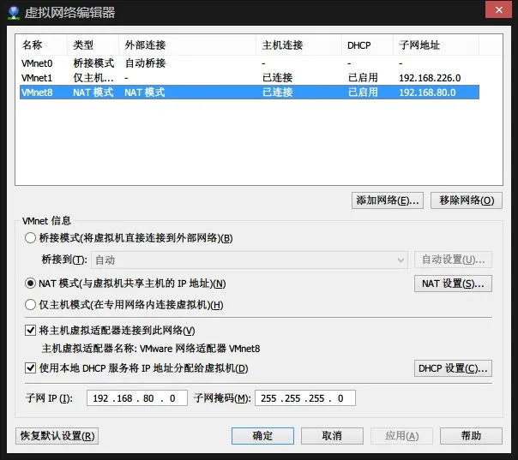Select the VMnet0 row in network list
The height and width of the screenshot is (460, 518).
coord(250,63)
